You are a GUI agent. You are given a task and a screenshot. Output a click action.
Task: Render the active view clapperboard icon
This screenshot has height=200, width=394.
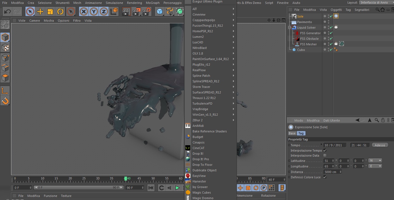(x=126, y=12)
